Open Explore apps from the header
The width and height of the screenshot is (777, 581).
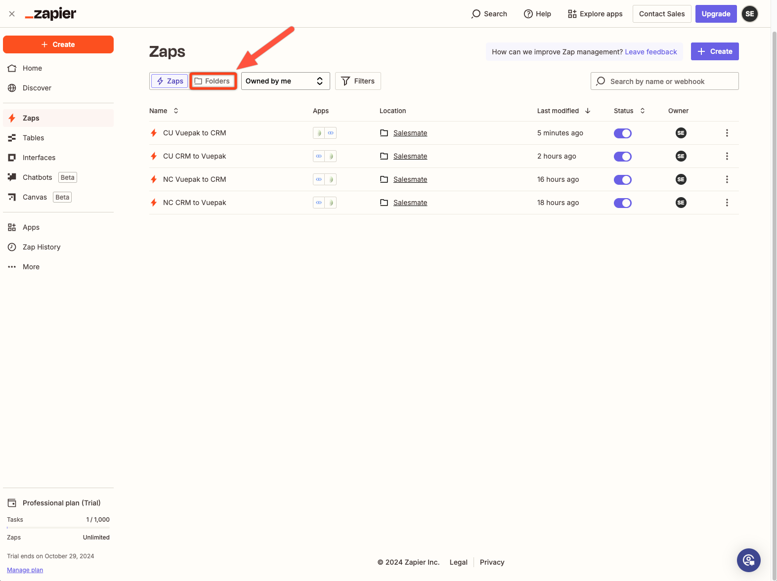point(595,14)
